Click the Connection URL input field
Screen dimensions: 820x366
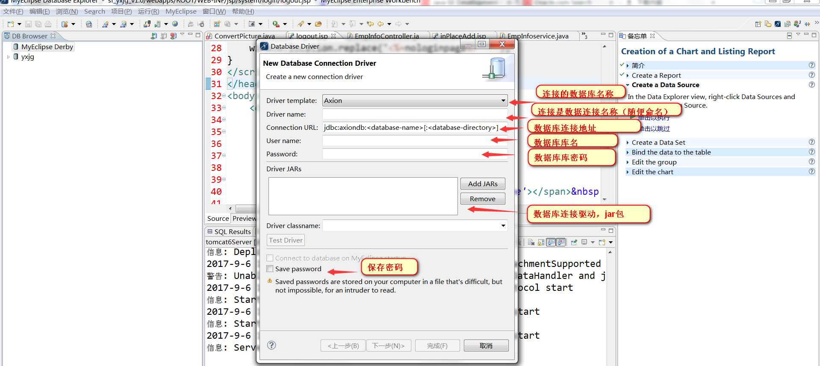[415, 127]
